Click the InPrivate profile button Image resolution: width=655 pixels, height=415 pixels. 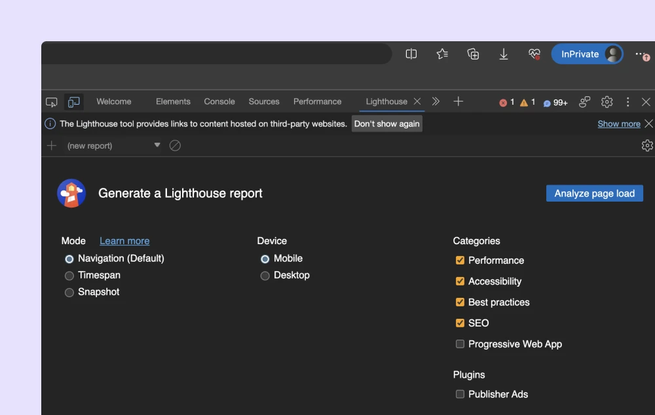[x=587, y=54]
